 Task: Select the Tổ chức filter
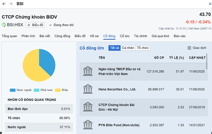143,48
